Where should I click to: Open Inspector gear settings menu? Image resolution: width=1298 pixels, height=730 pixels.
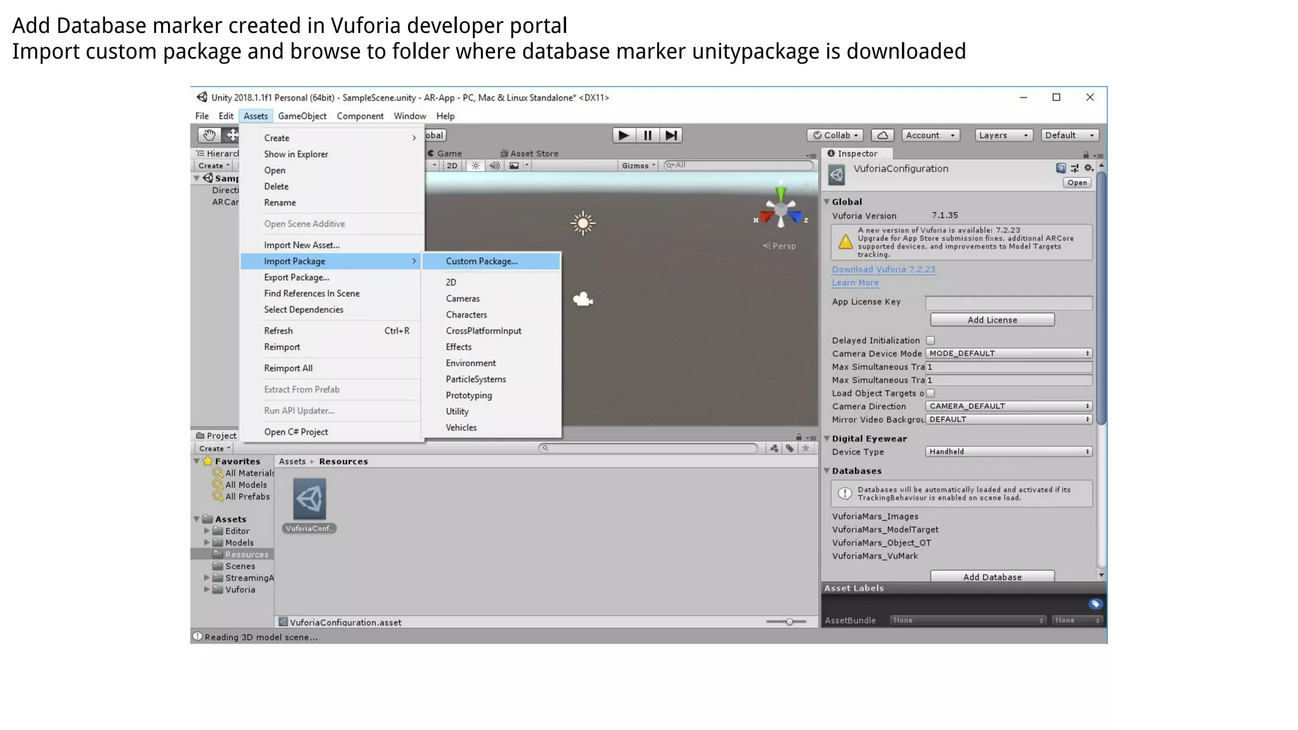pos(1089,168)
